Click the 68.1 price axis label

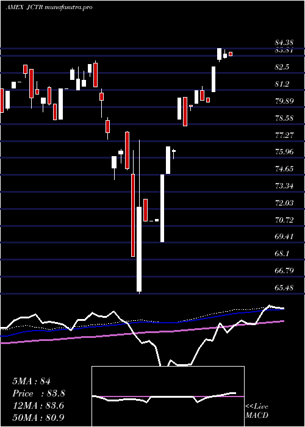(282, 254)
